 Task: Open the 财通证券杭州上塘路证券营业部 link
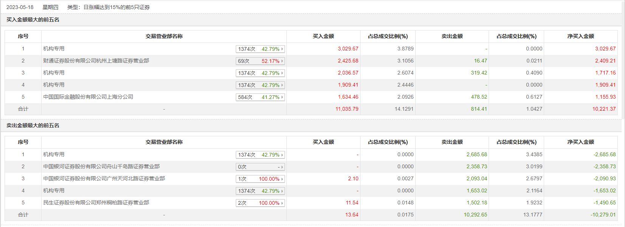click(96, 61)
